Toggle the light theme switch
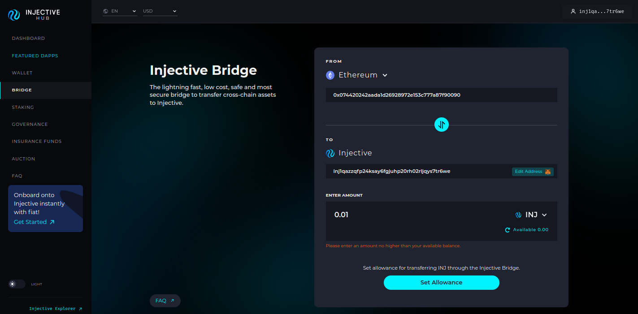 tap(17, 284)
